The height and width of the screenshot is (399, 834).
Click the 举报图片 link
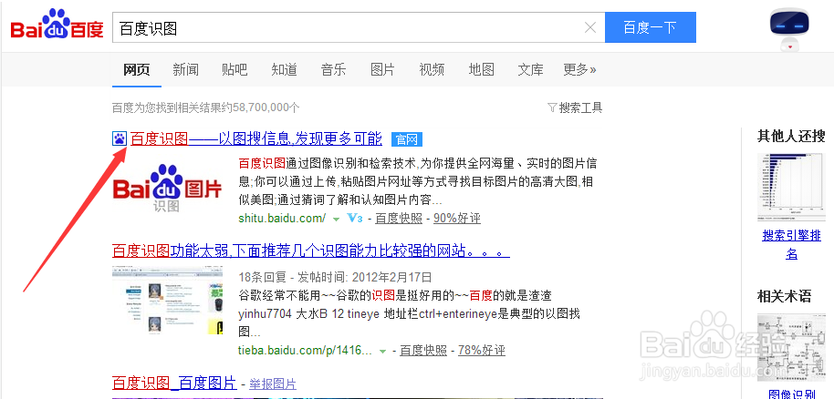(x=272, y=384)
